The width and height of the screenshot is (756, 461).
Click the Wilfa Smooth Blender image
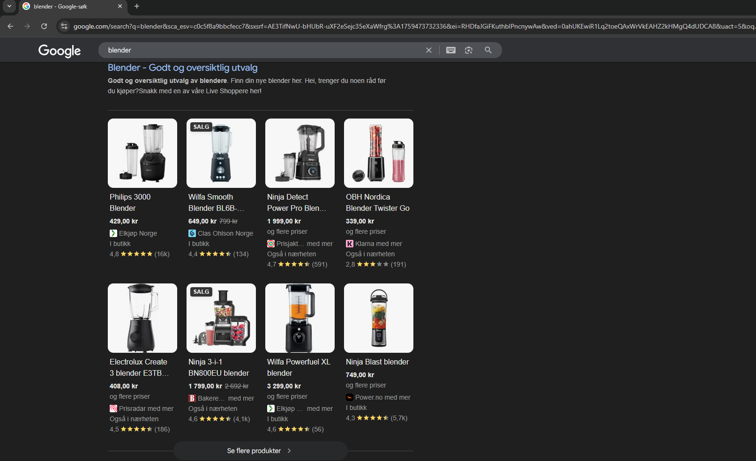(x=221, y=153)
